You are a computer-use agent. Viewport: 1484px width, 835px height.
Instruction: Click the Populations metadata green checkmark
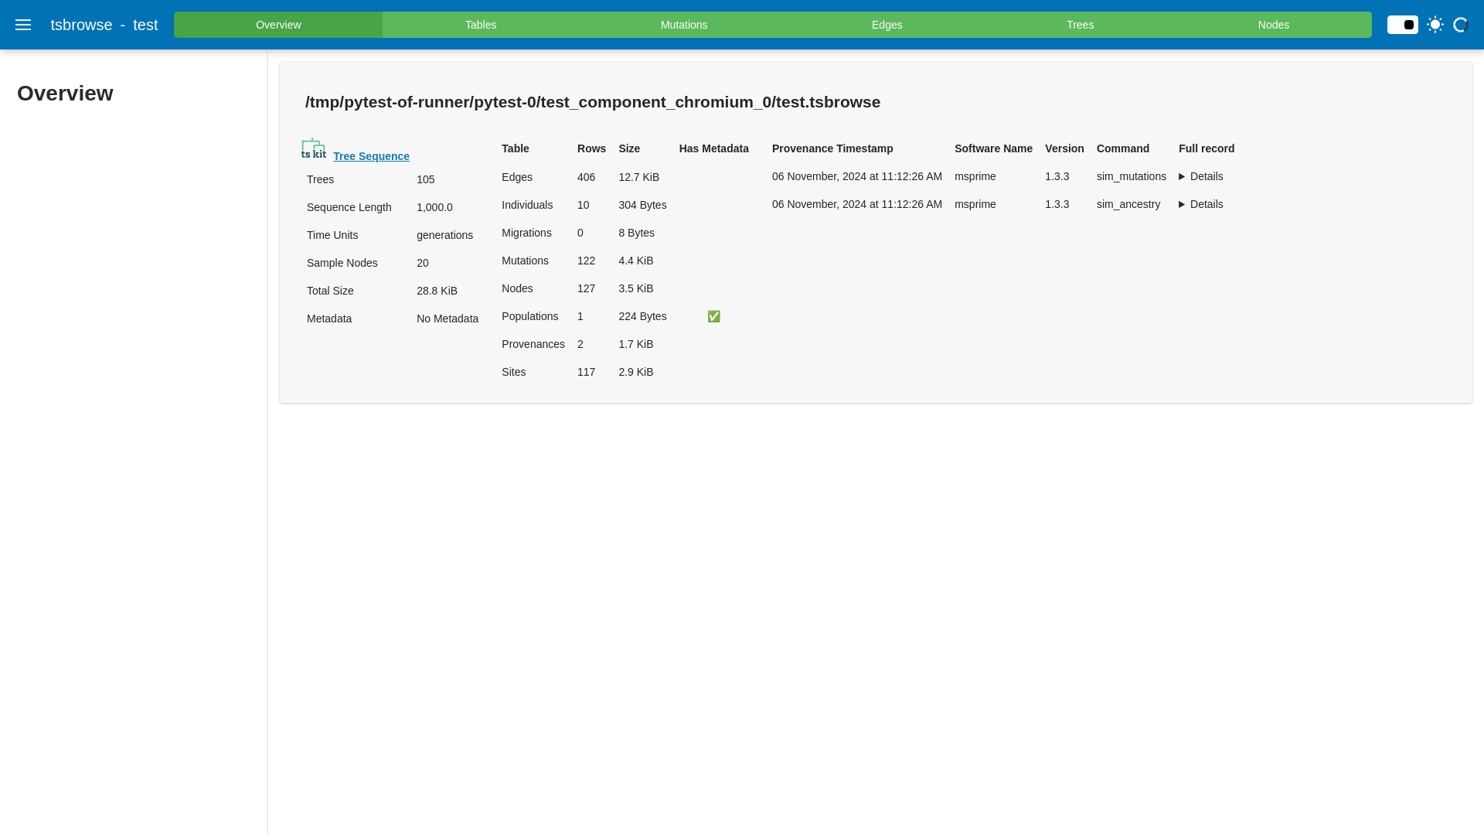tap(713, 316)
